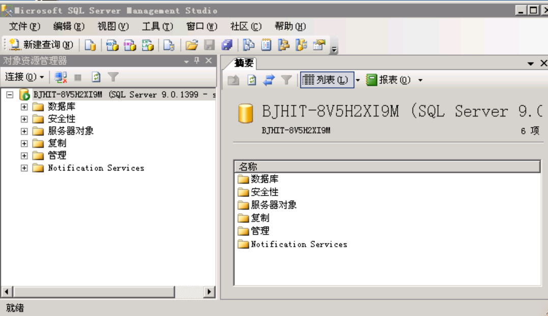
Task: Click the Save floppy disk icon
Action: point(209,45)
